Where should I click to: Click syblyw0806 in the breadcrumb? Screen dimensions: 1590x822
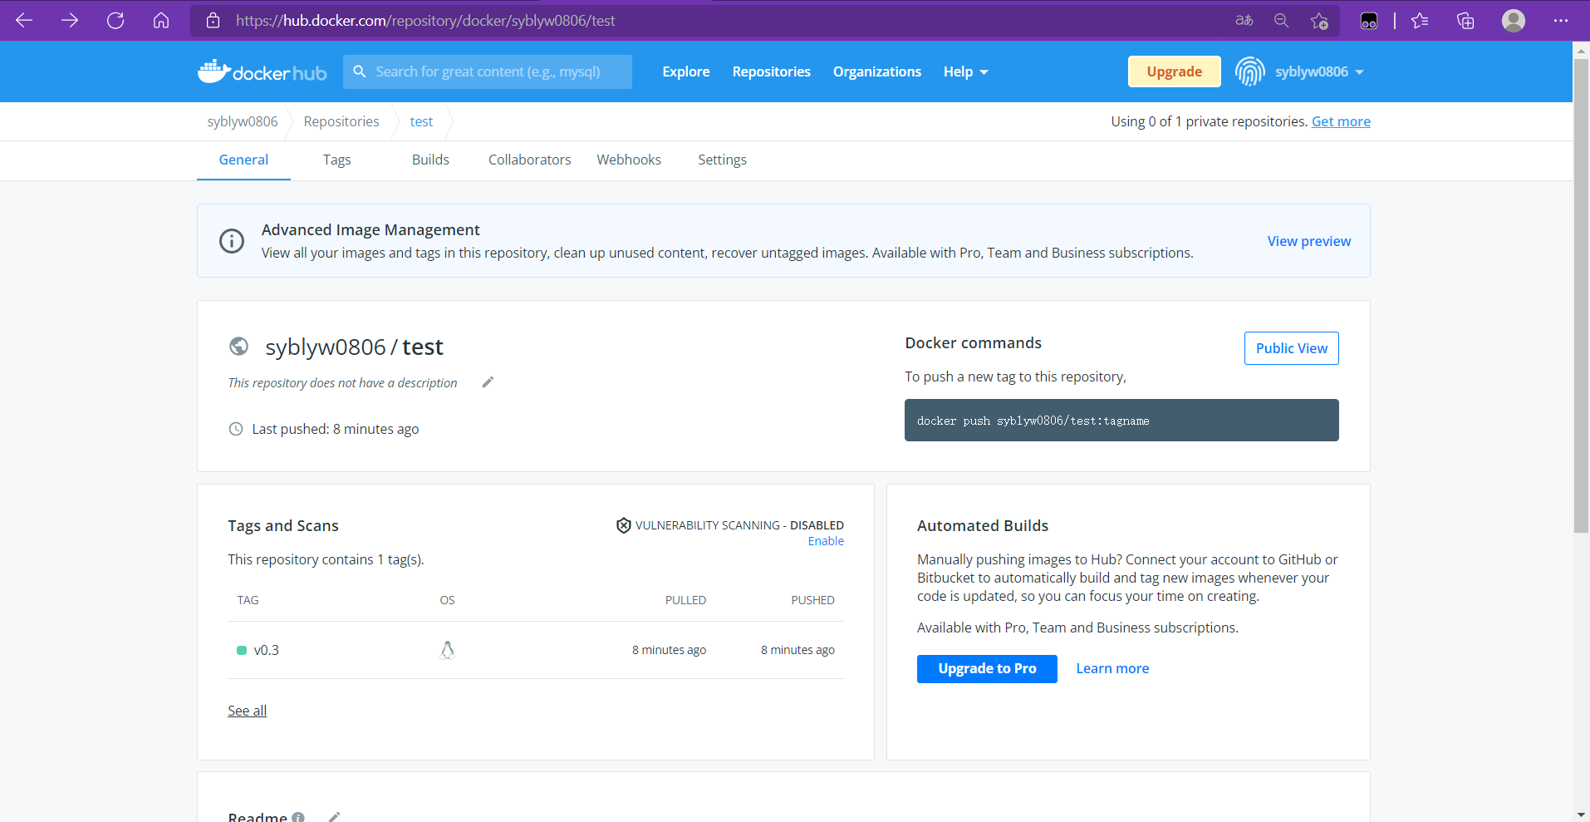pos(243,121)
